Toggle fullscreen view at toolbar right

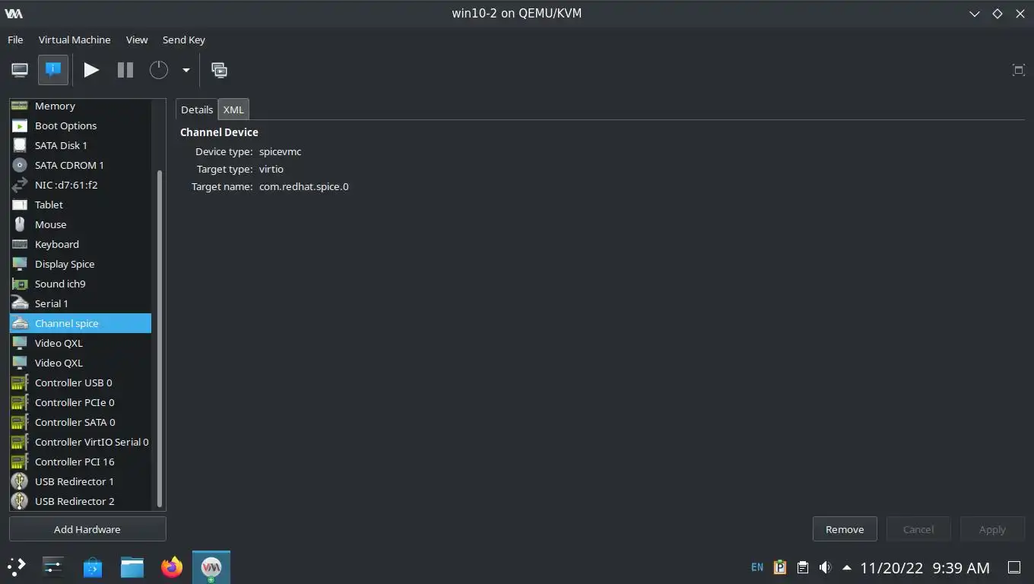pos(1018,70)
